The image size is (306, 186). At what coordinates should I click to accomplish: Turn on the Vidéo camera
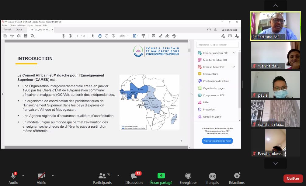pos(42,176)
